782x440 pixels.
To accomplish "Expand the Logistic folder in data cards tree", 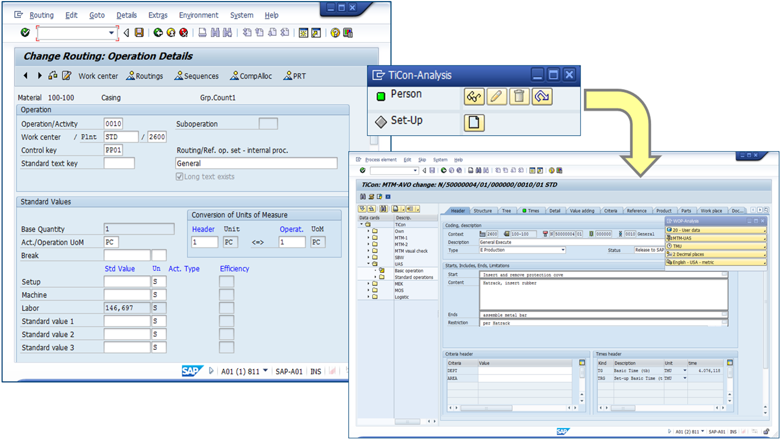I will [x=368, y=297].
